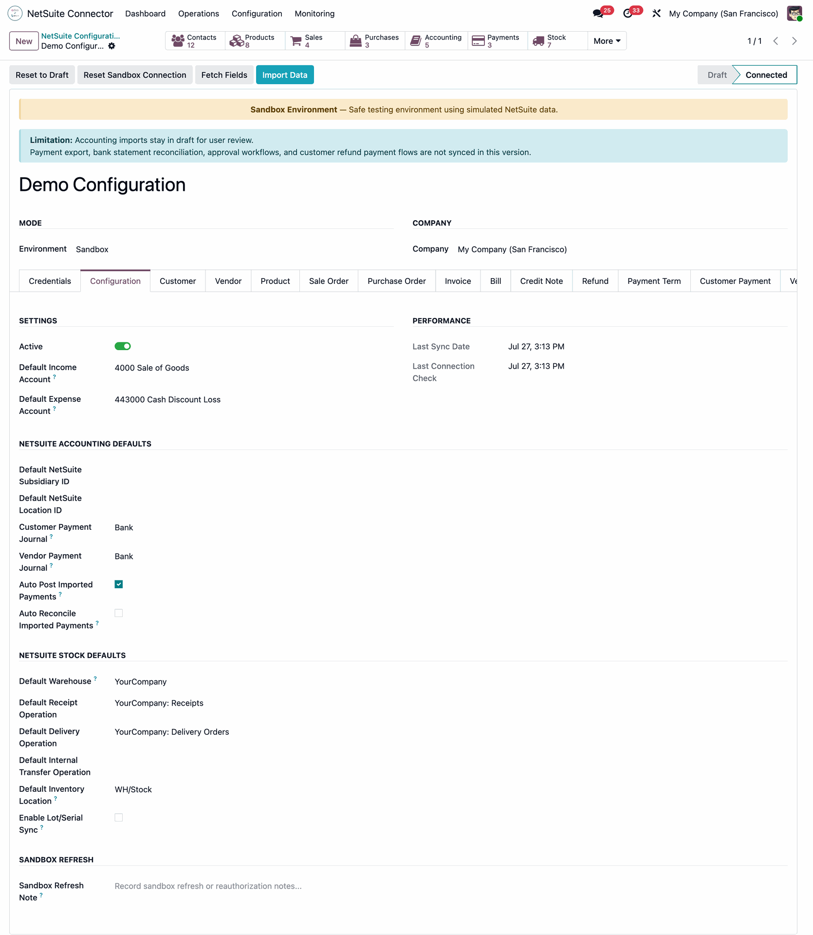This screenshot has width=813, height=935.
Task: Enable Lot/Serial Sync checkbox
Action: (x=119, y=818)
